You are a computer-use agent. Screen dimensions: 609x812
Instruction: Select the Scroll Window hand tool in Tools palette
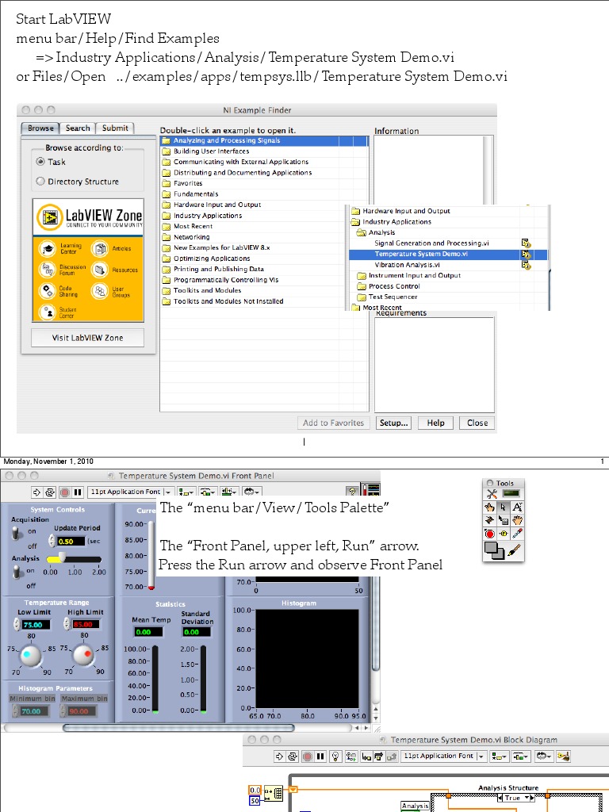tap(517, 520)
